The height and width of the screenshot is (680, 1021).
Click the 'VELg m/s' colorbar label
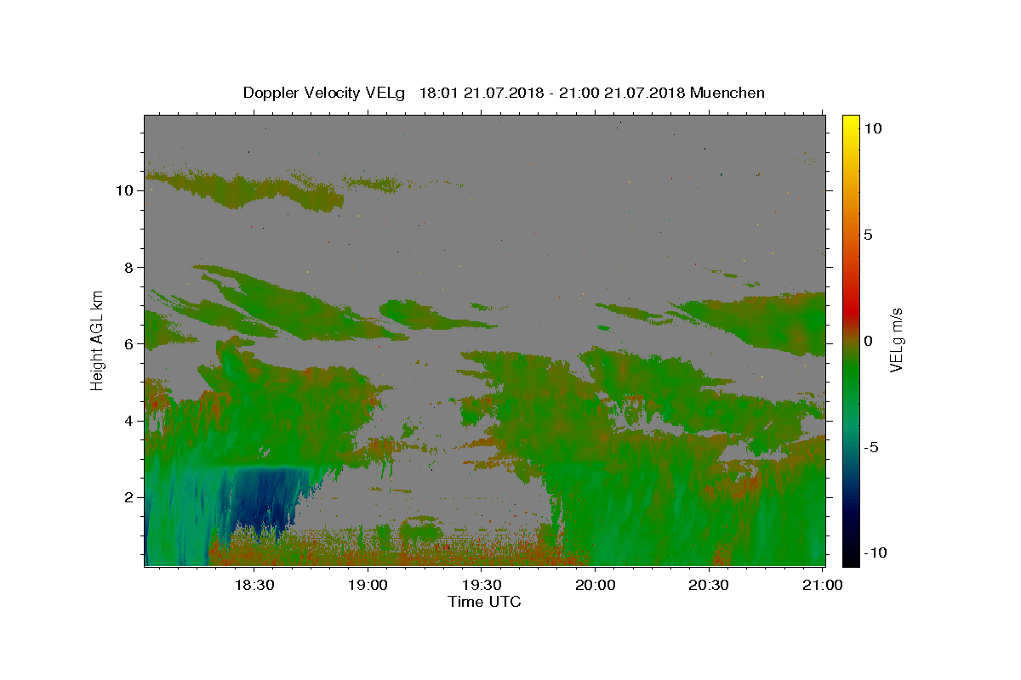896,340
